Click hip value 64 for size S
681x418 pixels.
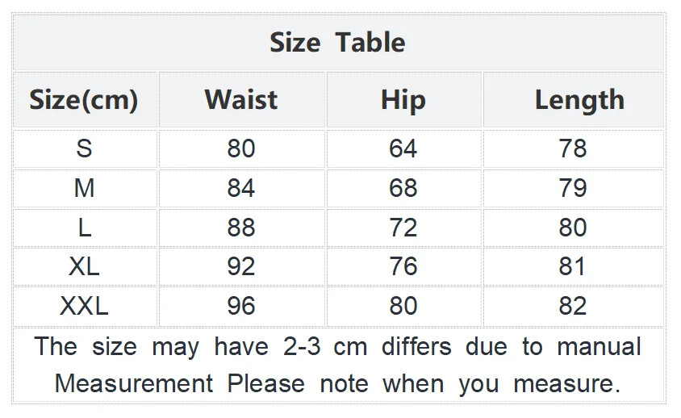(x=403, y=148)
